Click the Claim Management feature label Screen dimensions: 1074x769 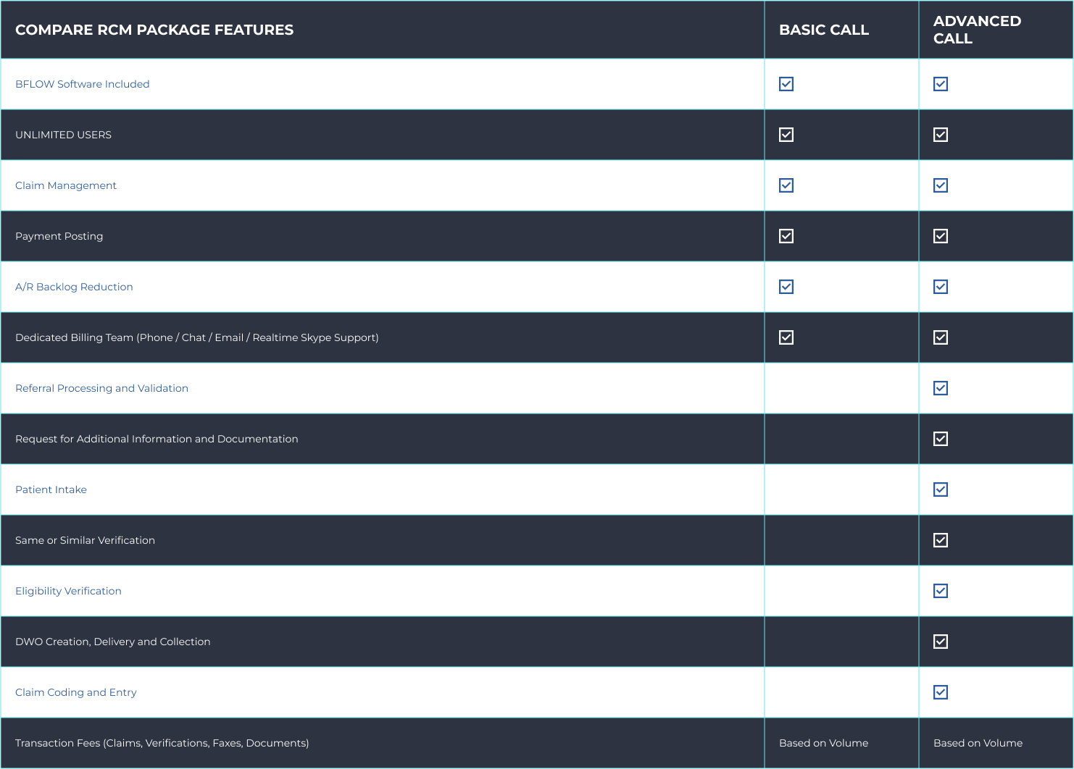(66, 185)
